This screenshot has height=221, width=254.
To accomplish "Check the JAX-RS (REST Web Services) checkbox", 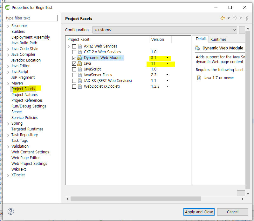I will tap(74, 81).
